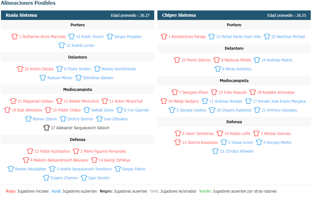Click the Mediocampista section heading under Rusia
This screenshot has width=311, height=197.
pos(78,90)
